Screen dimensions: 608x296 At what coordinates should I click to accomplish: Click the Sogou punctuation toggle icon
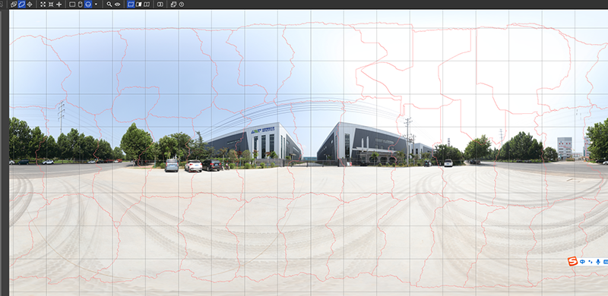click(591, 262)
